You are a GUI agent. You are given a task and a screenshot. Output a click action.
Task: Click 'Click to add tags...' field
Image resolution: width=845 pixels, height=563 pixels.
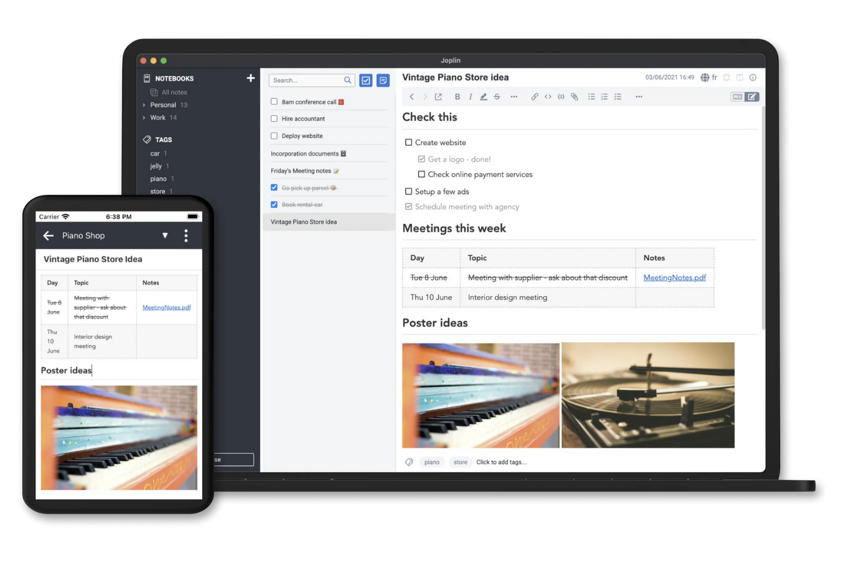click(501, 462)
